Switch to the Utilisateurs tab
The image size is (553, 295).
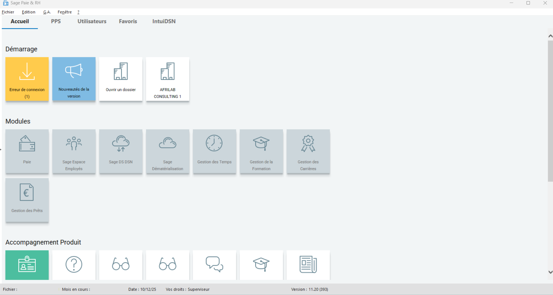92,21
